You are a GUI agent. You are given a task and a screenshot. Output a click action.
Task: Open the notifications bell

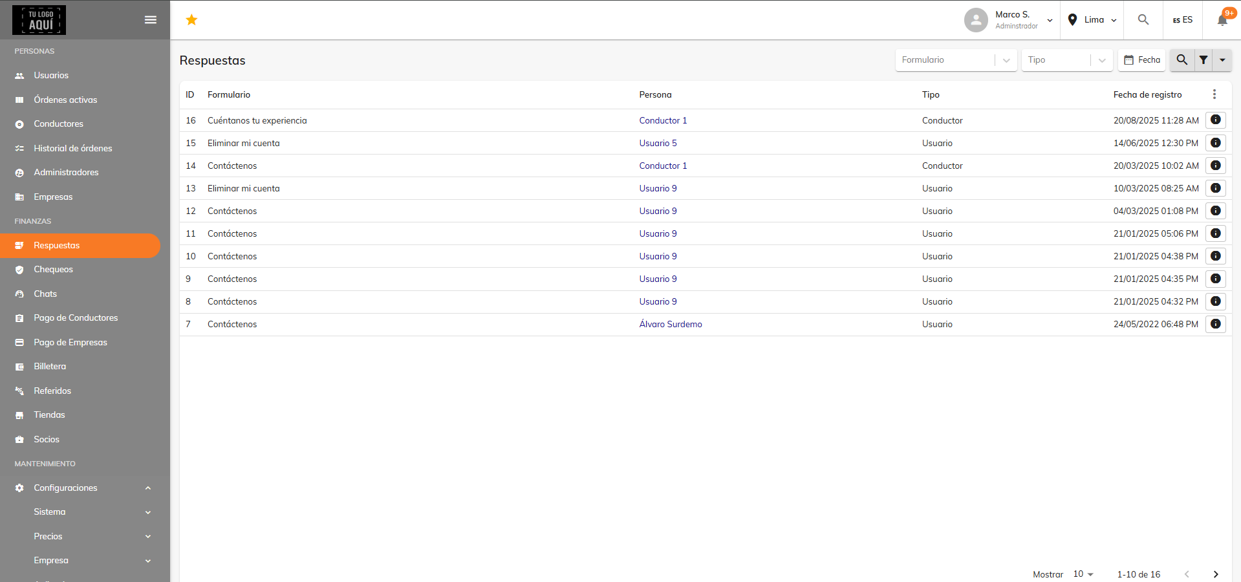tap(1222, 20)
